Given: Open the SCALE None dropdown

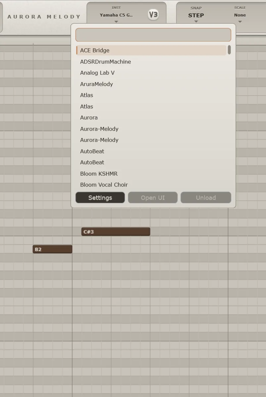Looking at the screenshot, I should pos(240,15).
